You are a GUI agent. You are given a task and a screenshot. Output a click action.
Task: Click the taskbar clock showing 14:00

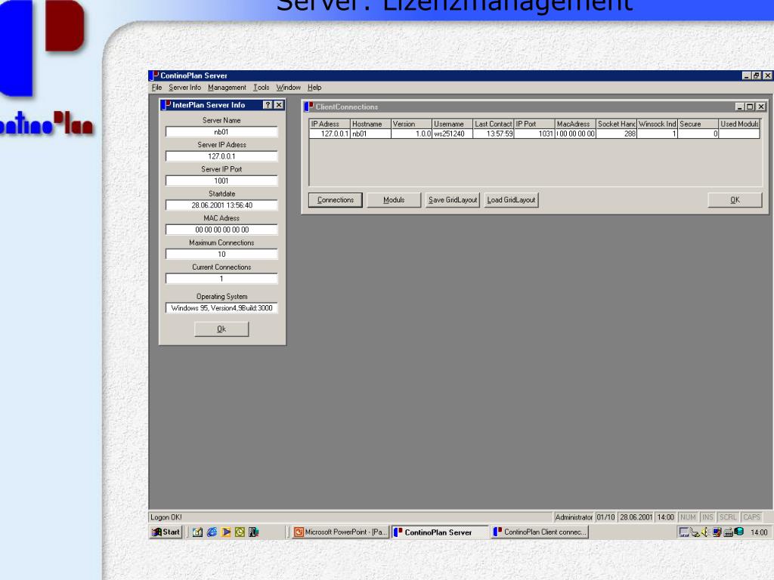pyautogui.click(x=759, y=532)
